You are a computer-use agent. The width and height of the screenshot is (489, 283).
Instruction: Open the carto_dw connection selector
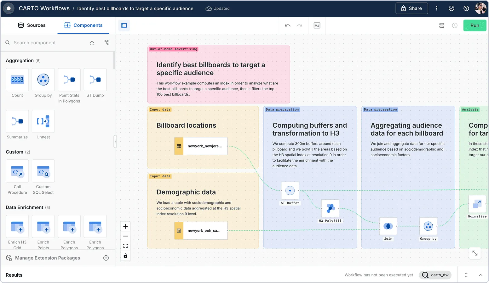[x=435, y=275]
